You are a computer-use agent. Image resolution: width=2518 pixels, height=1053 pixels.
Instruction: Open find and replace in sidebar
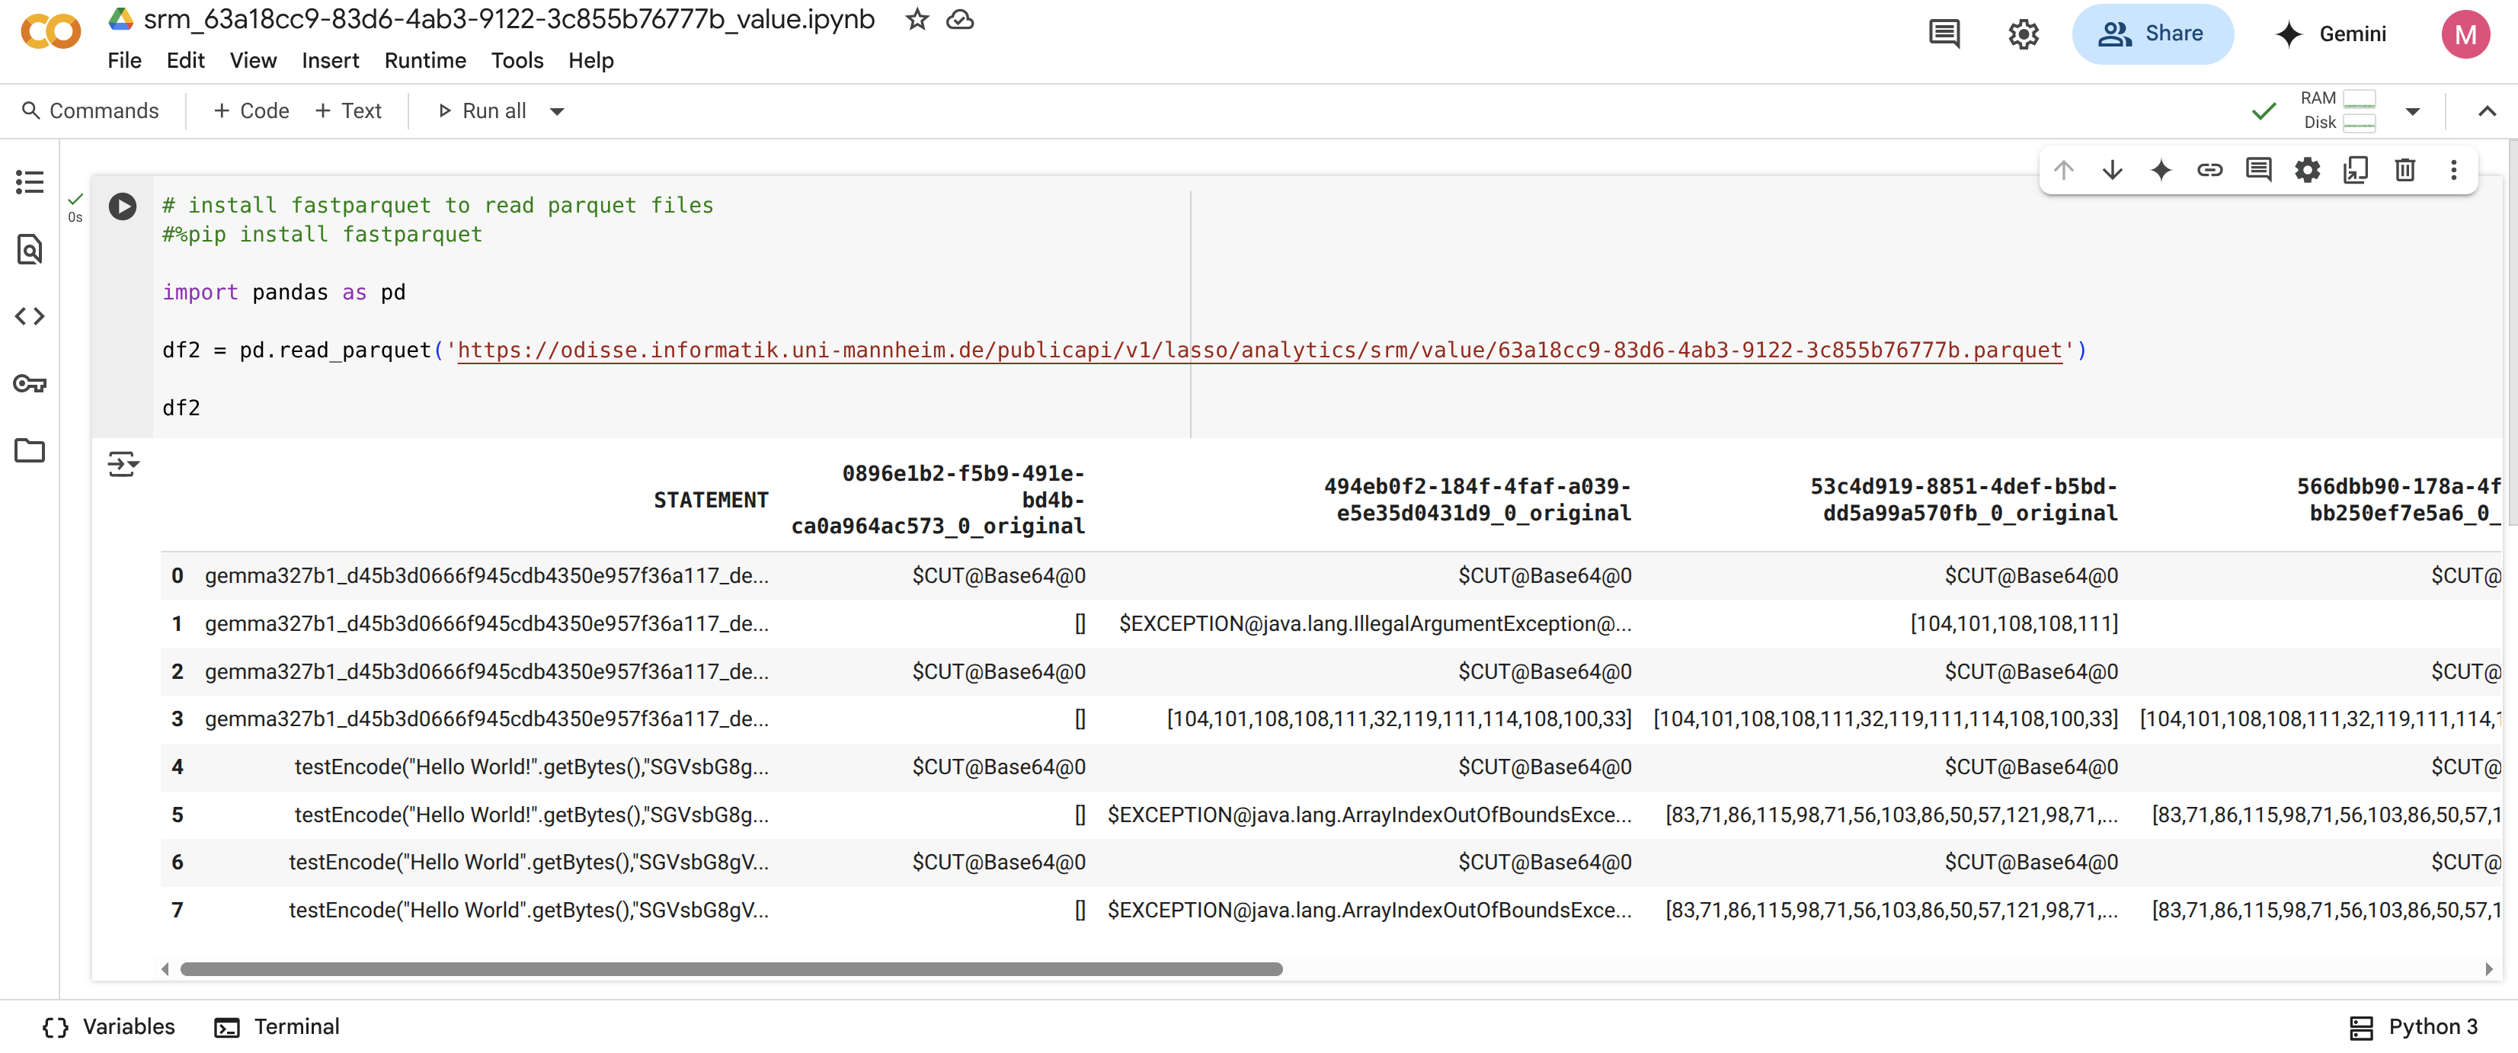tap(29, 249)
